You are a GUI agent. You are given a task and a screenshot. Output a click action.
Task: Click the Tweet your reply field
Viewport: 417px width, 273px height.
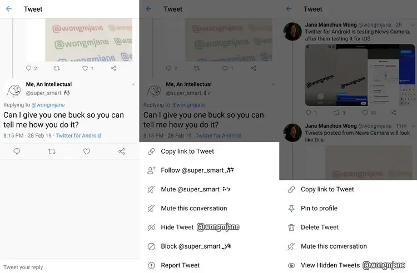pyautogui.click(x=69, y=267)
